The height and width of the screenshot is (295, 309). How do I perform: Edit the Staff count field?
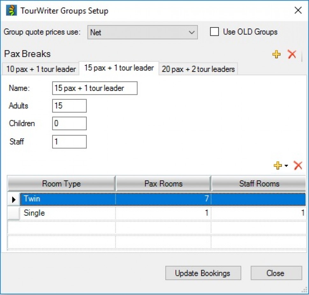69,142
